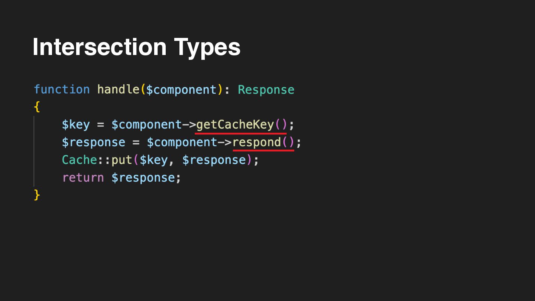Click $response in the return statement

click(x=143, y=178)
